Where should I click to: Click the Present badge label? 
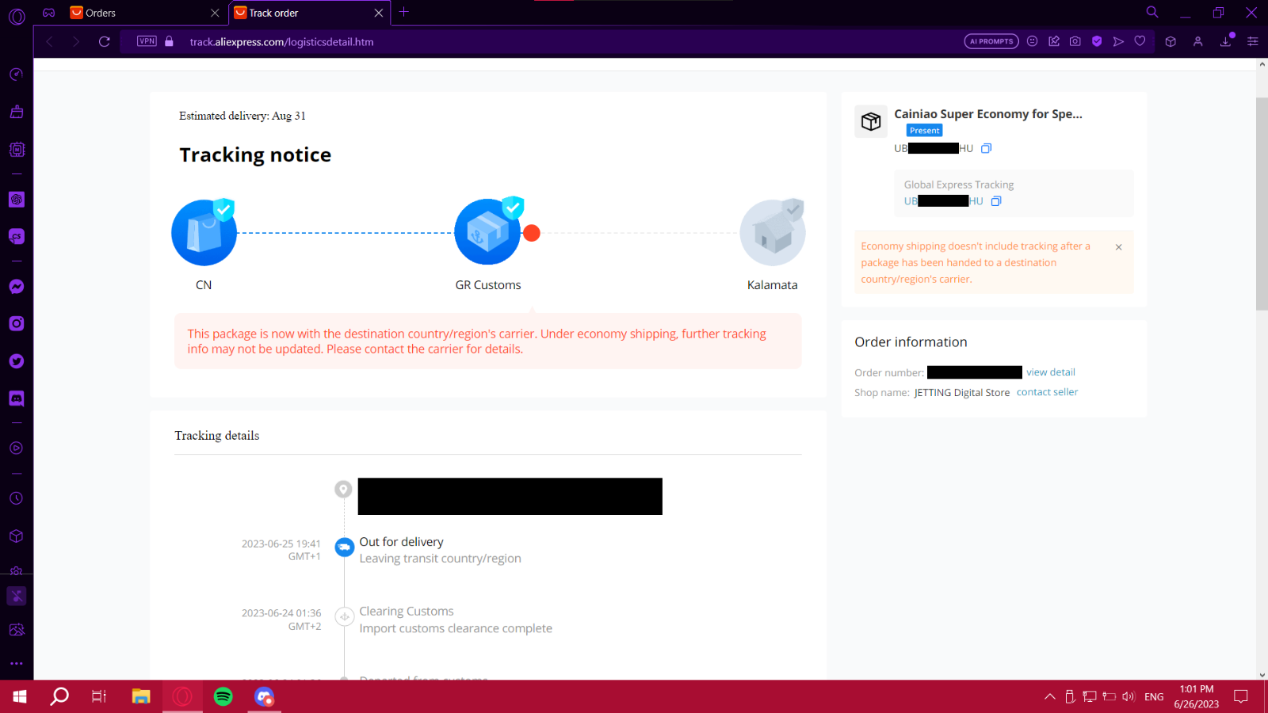tap(924, 131)
